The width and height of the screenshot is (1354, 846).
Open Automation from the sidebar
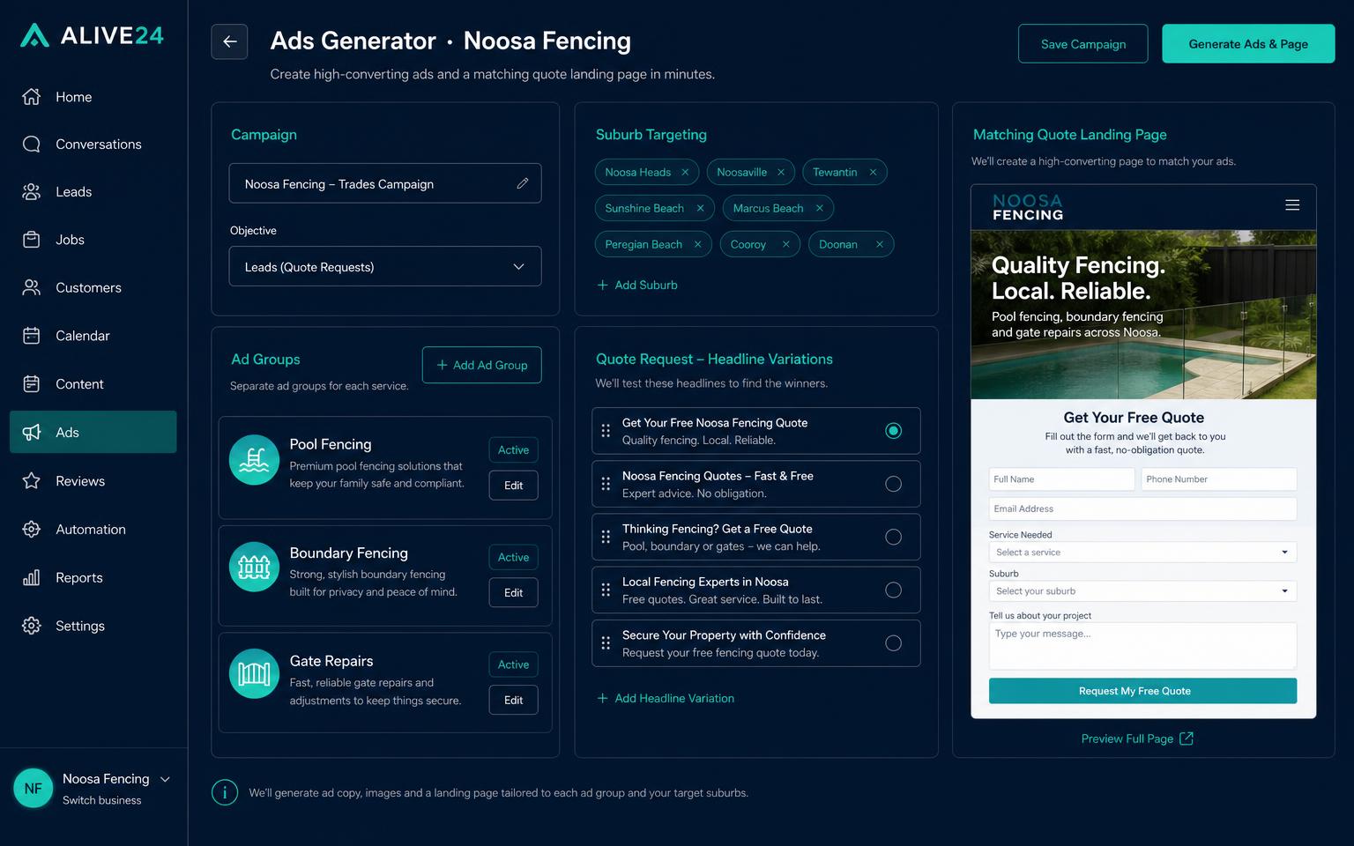pyautogui.click(x=93, y=530)
